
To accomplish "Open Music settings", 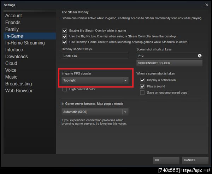I will point(30,77).
